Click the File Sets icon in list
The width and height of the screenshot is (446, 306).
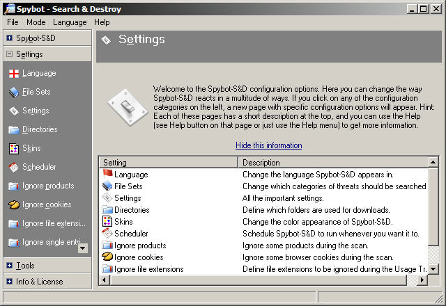[x=107, y=186]
